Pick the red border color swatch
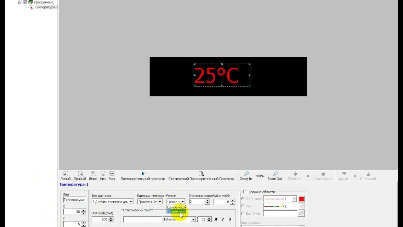This screenshot has height=227, width=403. click(302, 199)
